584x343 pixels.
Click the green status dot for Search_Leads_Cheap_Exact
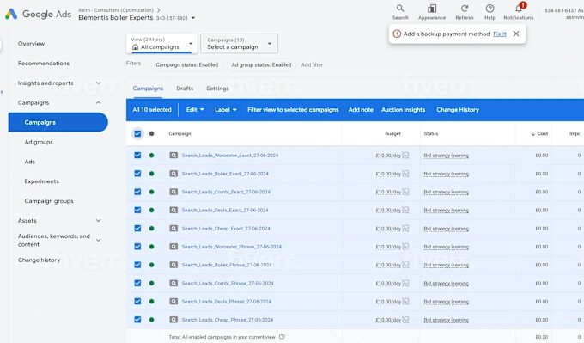point(152,228)
